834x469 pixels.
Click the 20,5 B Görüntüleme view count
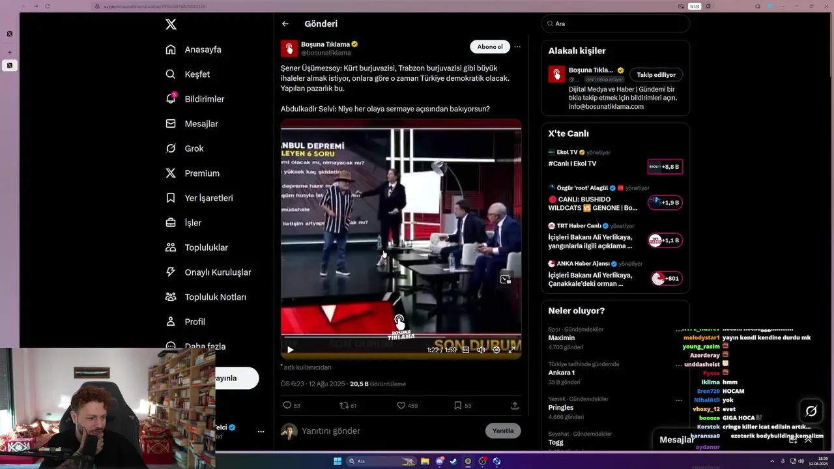pyautogui.click(x=378, y=384)
